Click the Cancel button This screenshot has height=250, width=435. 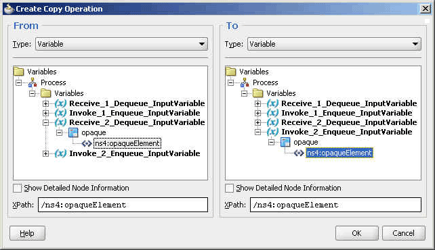click(x=403, y=233)
